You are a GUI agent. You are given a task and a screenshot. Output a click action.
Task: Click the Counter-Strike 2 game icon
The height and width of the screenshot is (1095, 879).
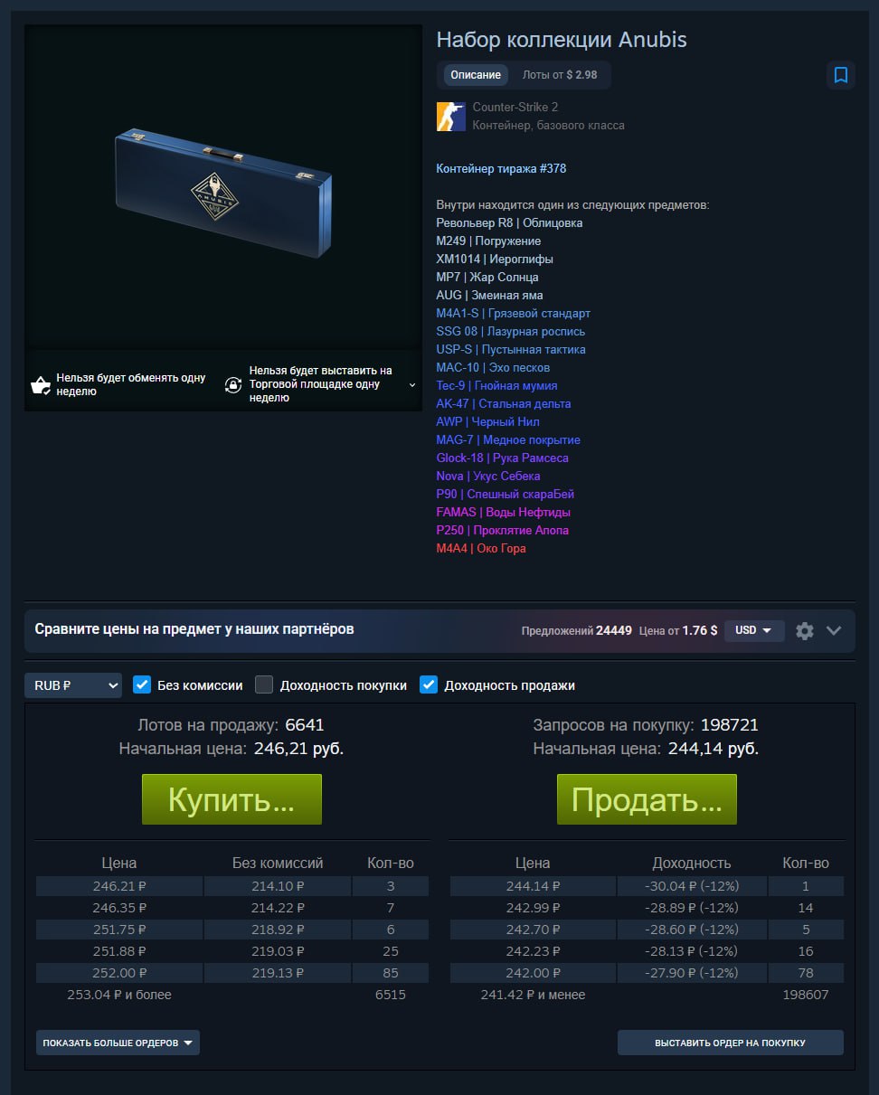pyautogui.click(x=451, y=116)
